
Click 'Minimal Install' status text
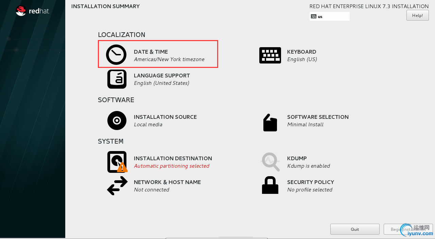pyautogui.click(x=305, y=125)
